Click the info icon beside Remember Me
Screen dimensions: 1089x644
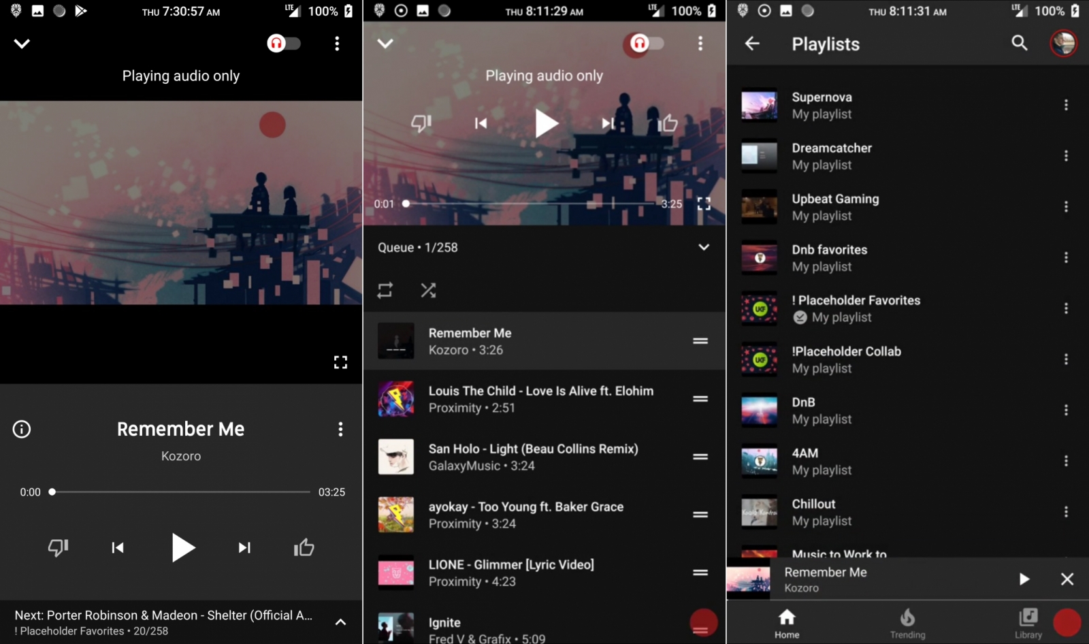click(x=22, y=429)
